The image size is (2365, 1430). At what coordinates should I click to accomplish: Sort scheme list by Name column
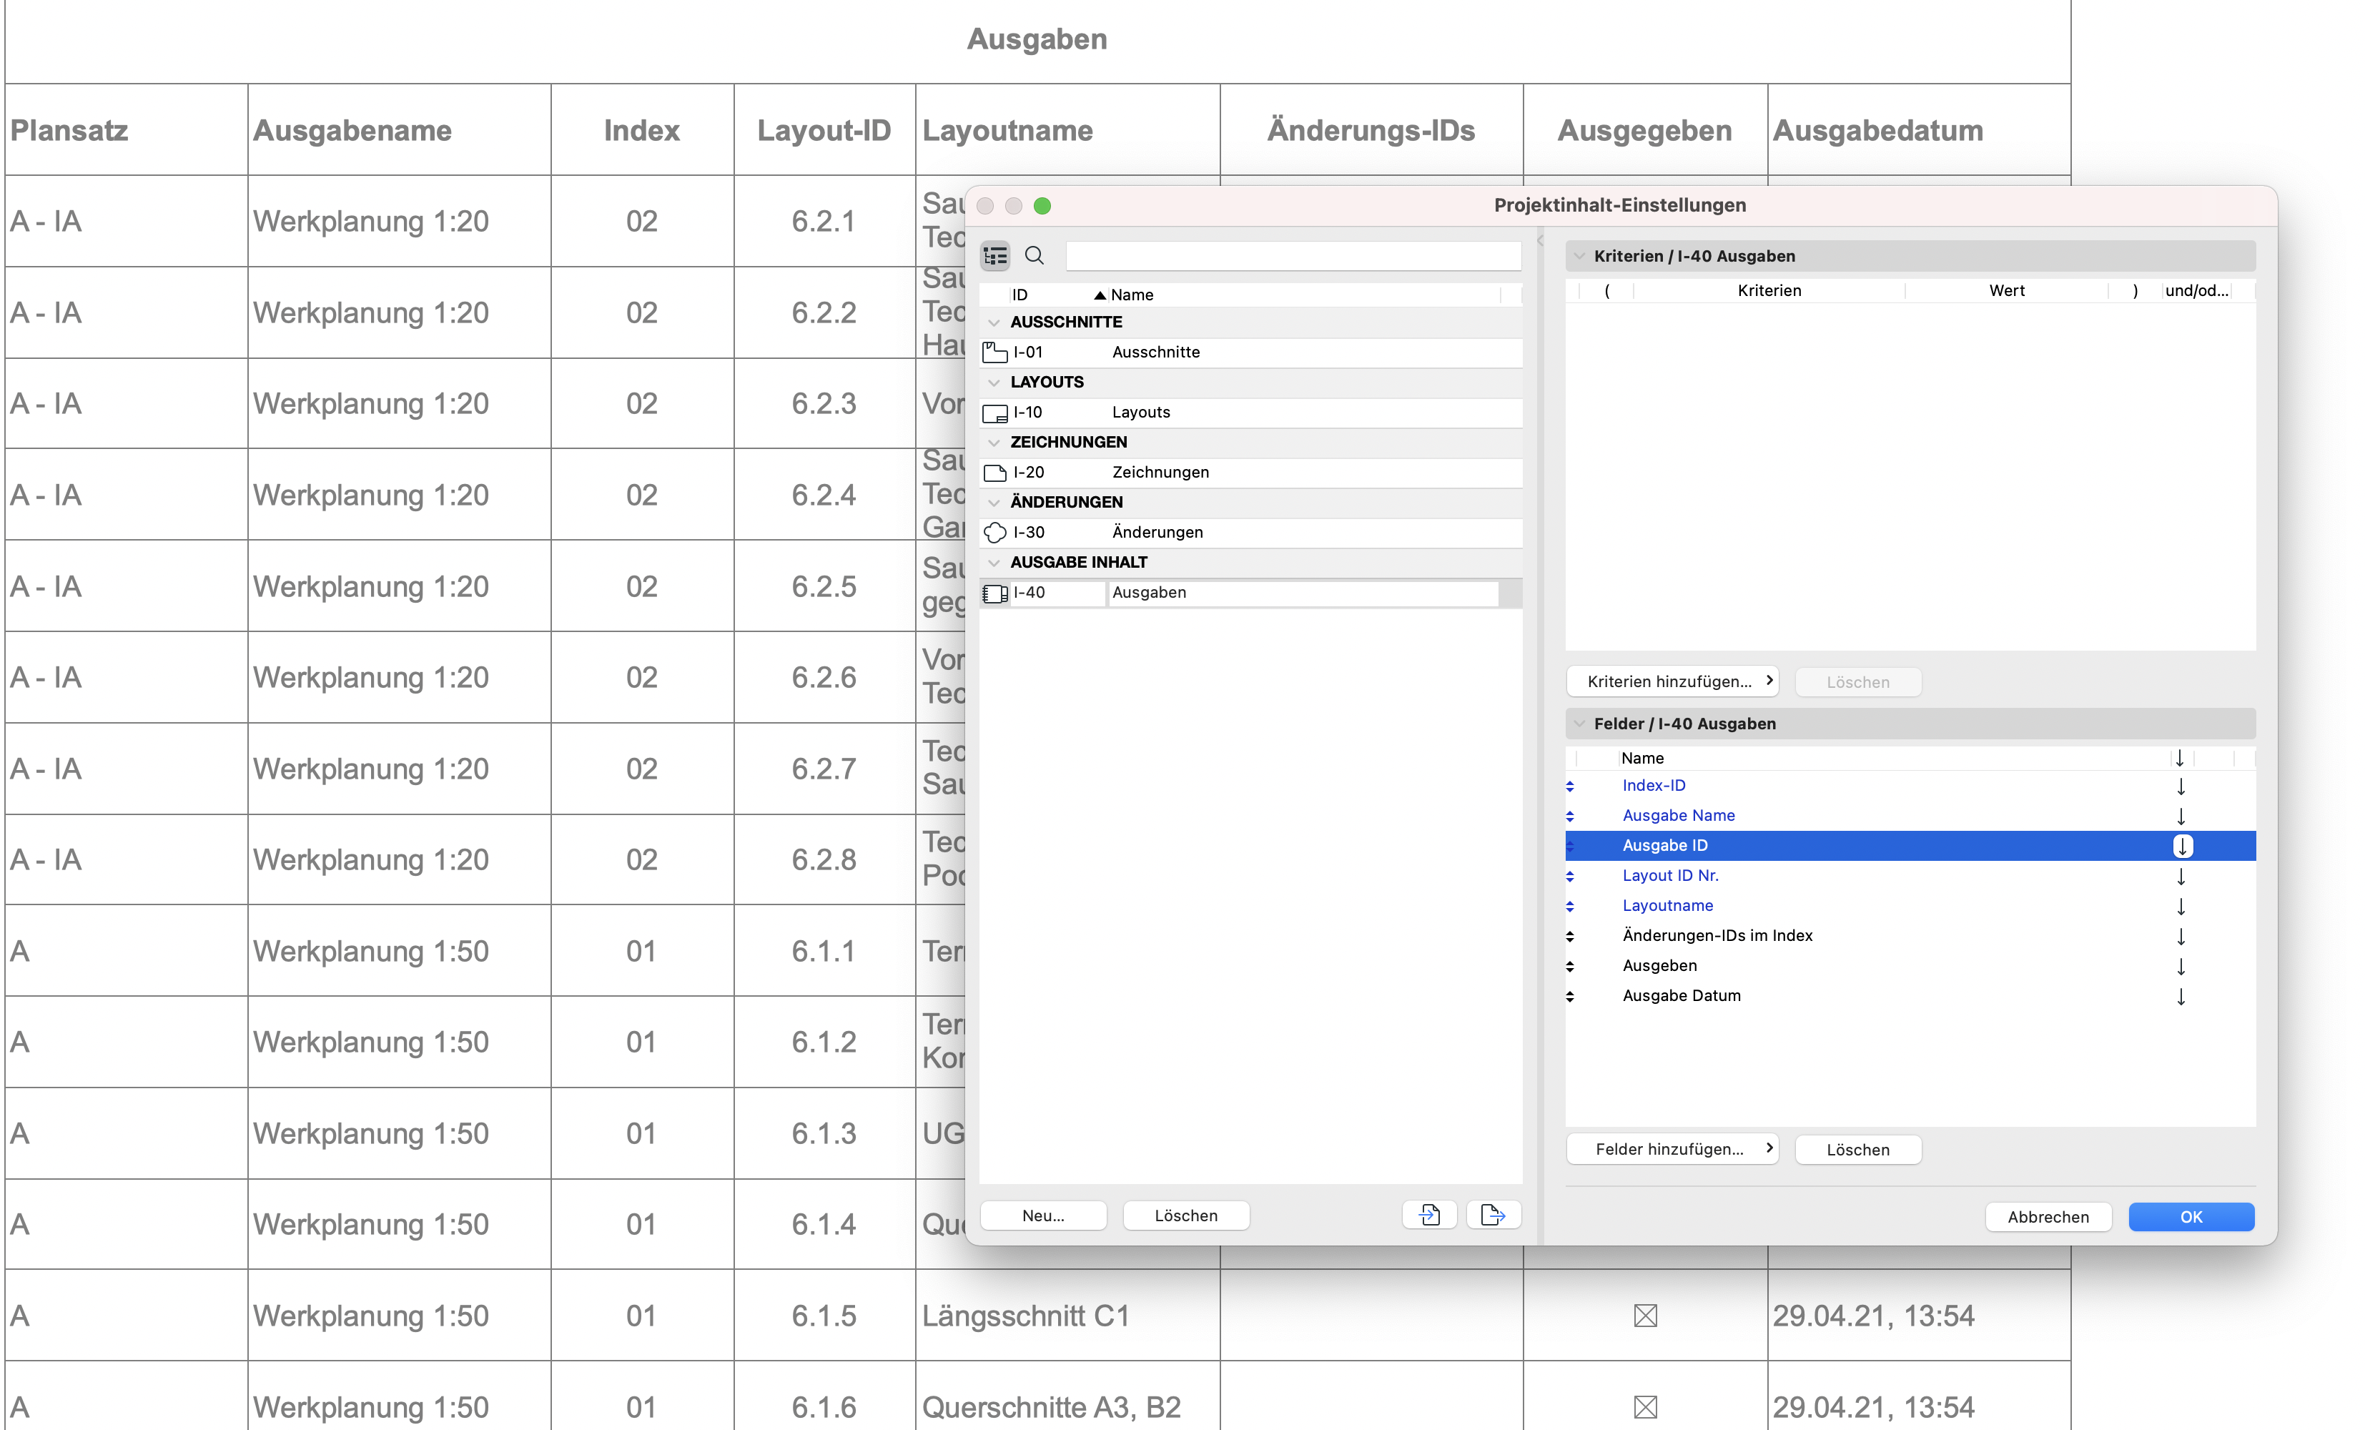click(x=1131, y=295)
